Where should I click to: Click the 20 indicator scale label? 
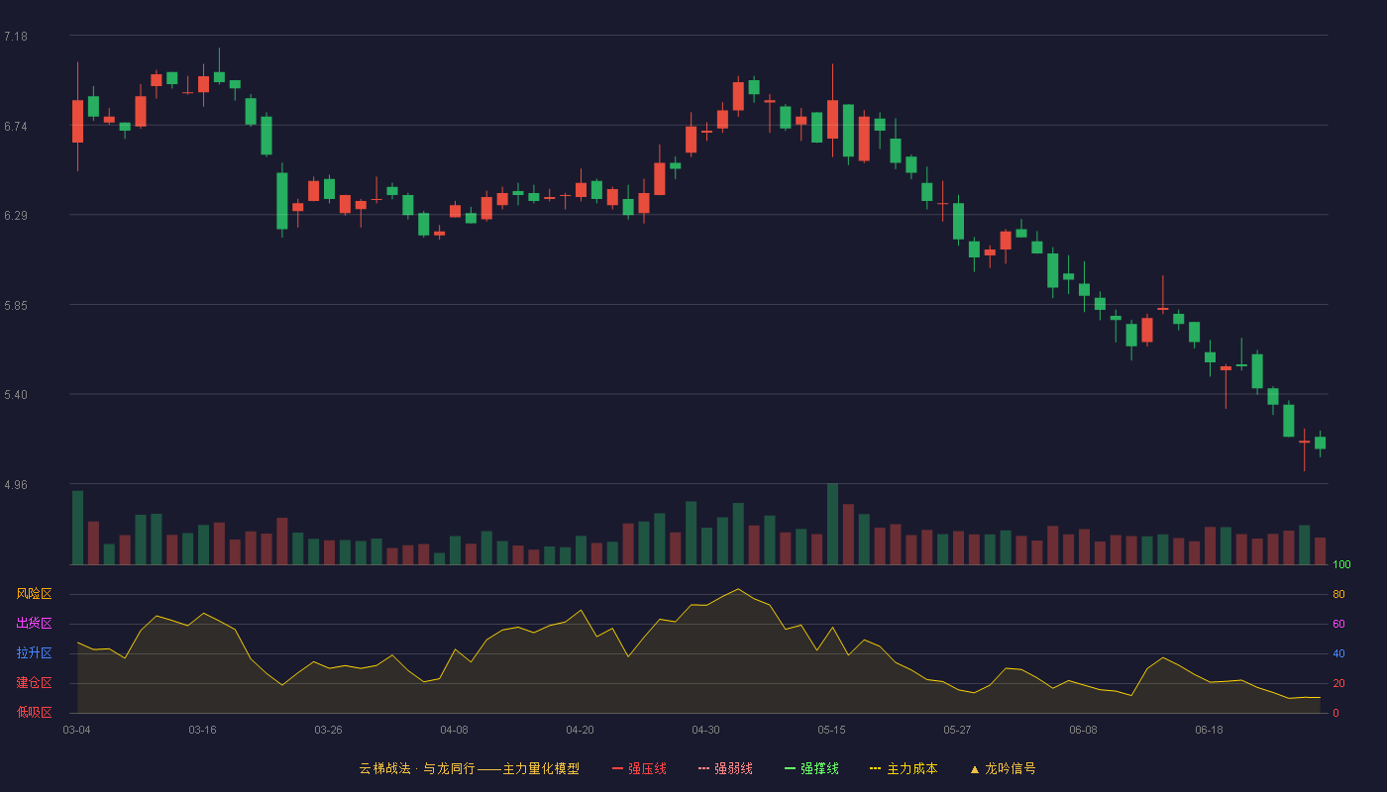pos(1338,684)
